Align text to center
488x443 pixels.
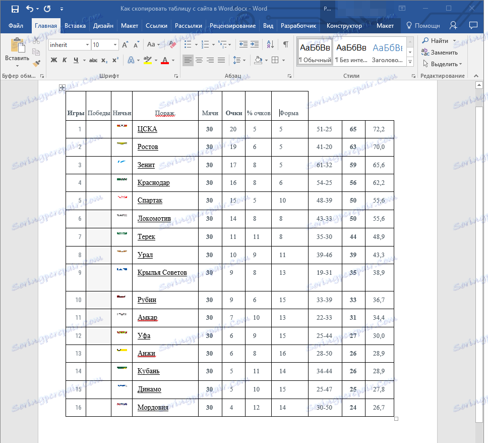tap(199, 60)
